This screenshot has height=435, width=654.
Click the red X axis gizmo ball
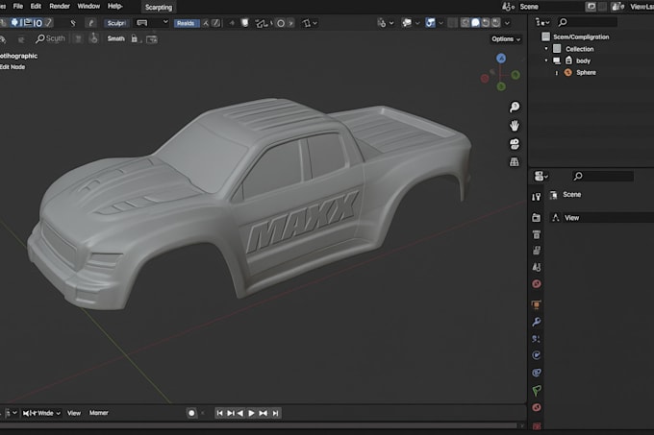[485, 78]
